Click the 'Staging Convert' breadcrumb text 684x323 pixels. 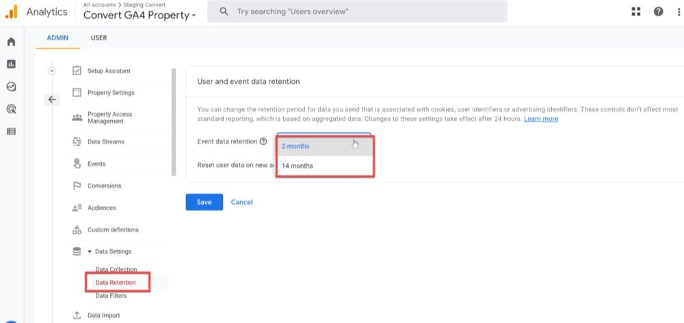144,5
